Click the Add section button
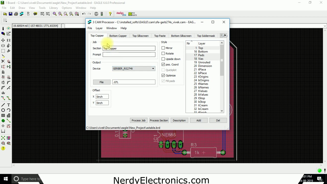The height and width of the screenshot is (184, 327). coord(199,120)
